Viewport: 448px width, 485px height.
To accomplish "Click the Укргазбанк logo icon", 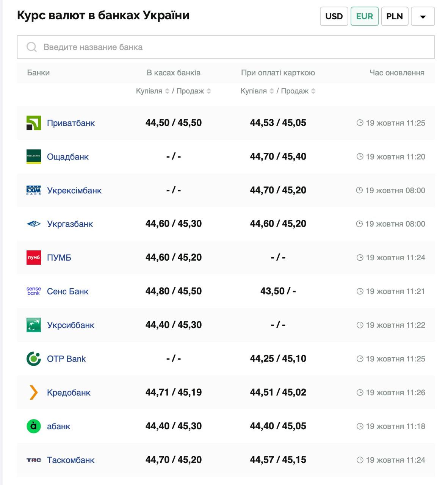I will (x=34, y=224).
